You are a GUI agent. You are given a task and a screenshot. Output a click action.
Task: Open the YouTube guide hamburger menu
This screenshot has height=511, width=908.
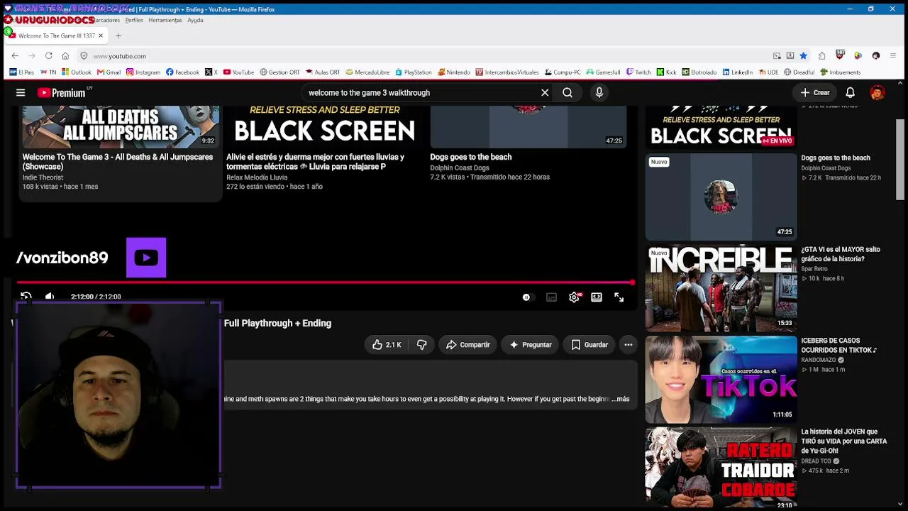click(x=21, y=92)
